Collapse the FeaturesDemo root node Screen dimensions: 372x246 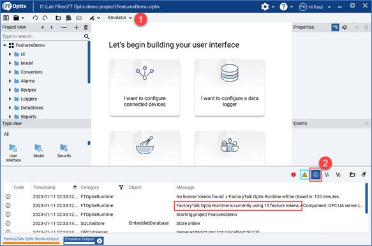(4, 45)
